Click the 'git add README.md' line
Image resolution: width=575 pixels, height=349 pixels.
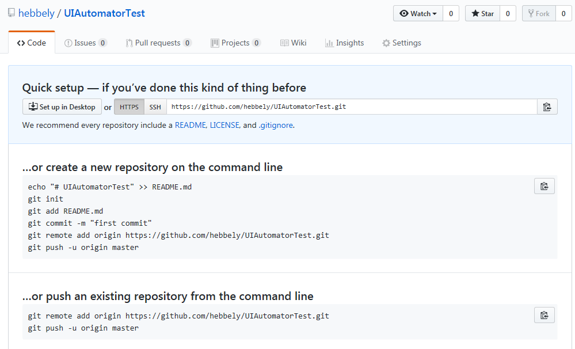pos(65,211)
